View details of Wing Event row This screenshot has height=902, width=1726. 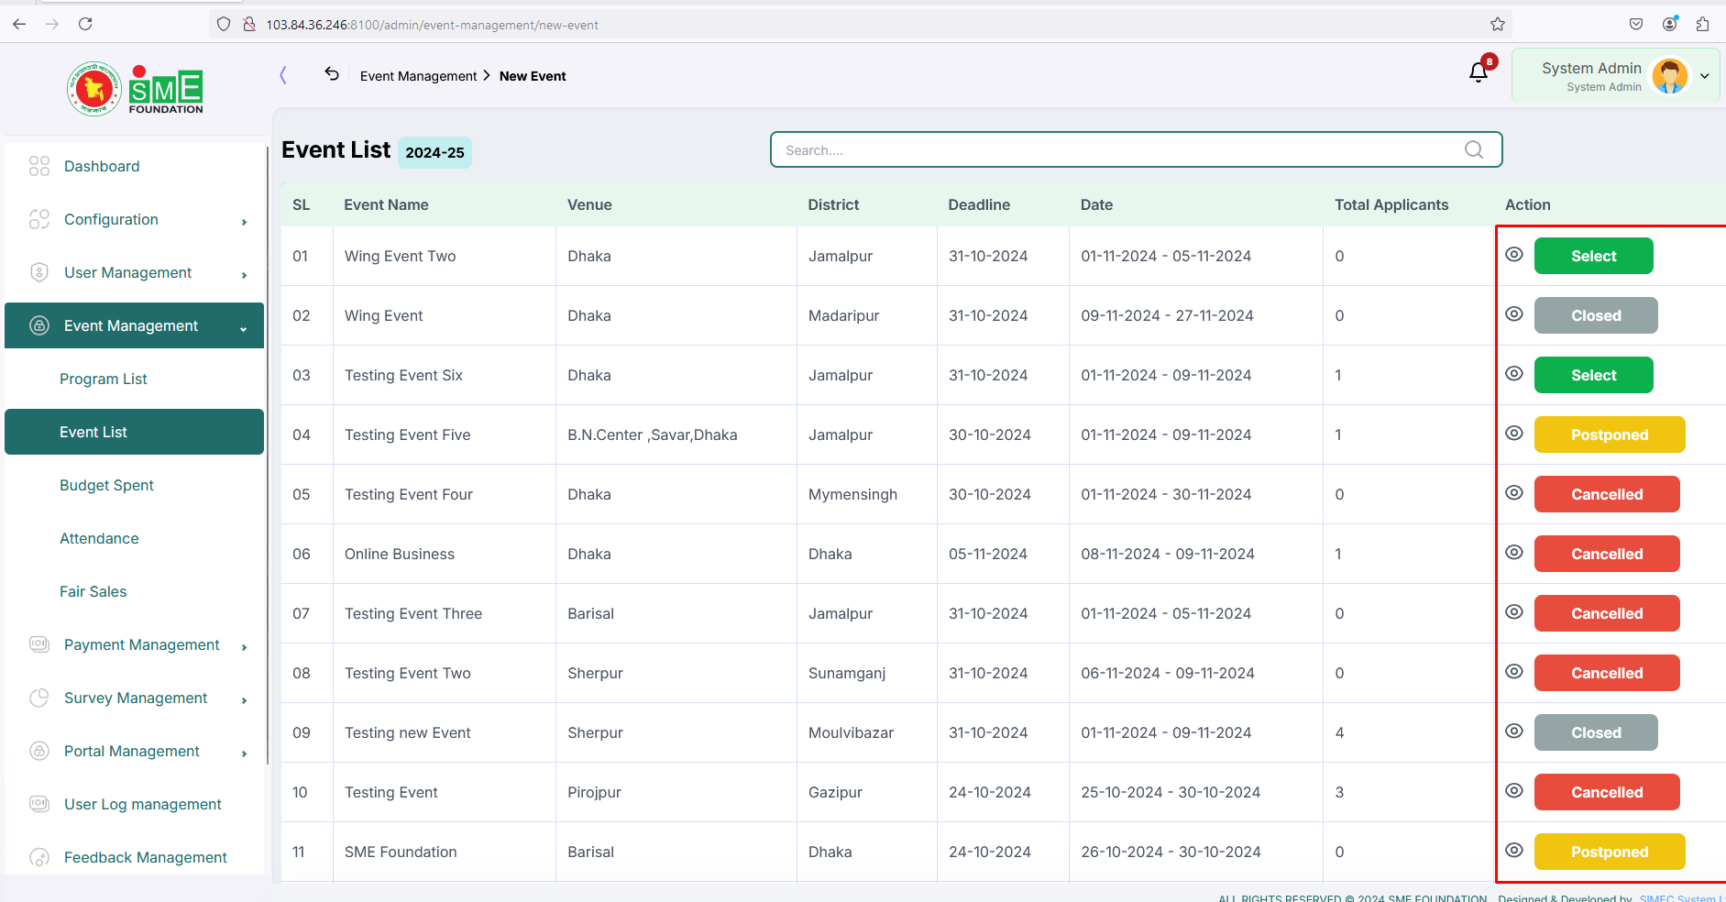click(1514, 313)
